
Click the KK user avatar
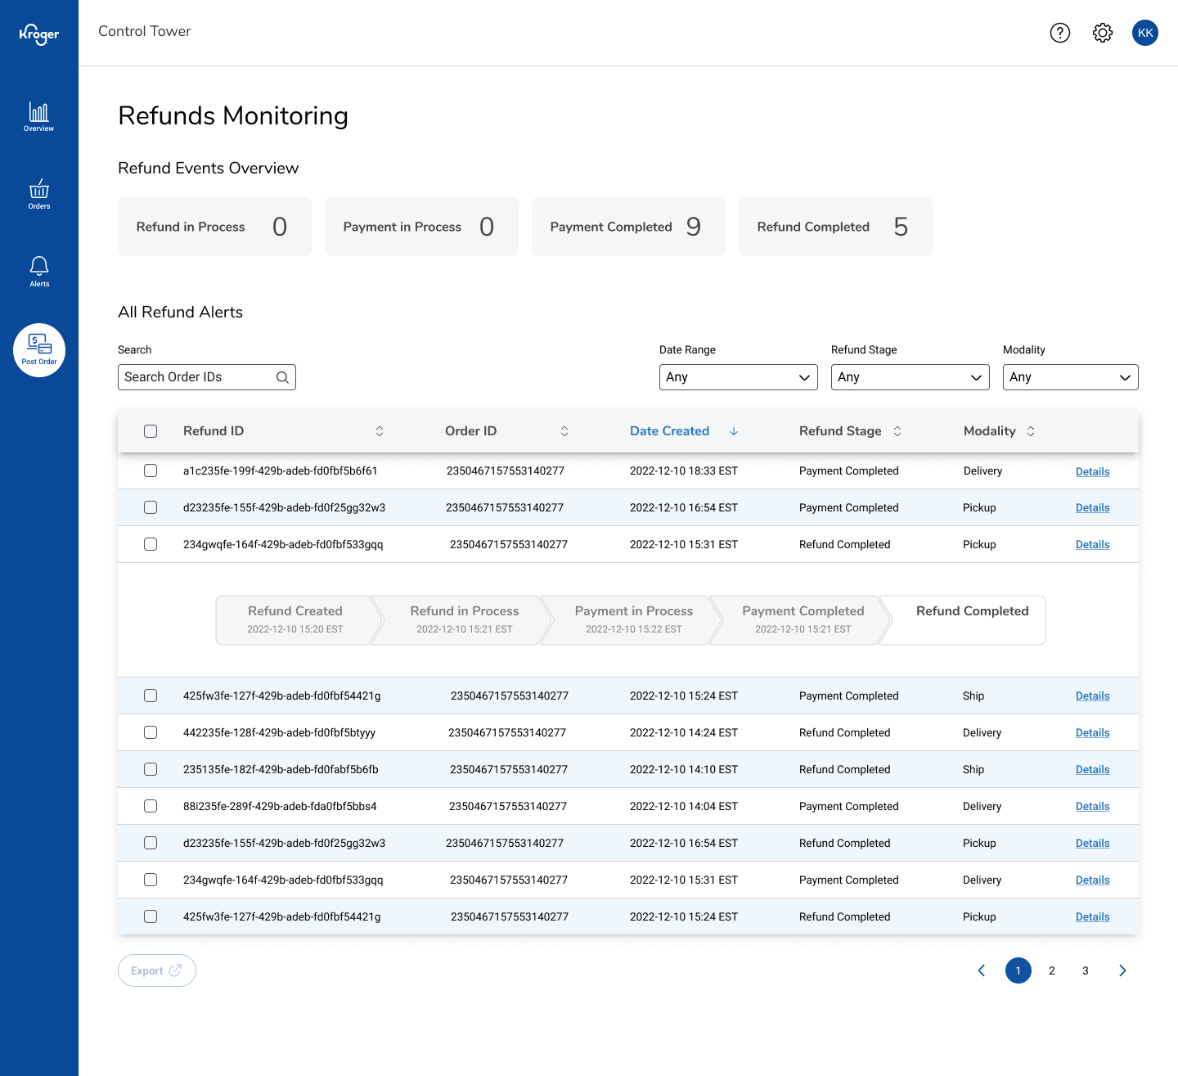point(1144,33)
